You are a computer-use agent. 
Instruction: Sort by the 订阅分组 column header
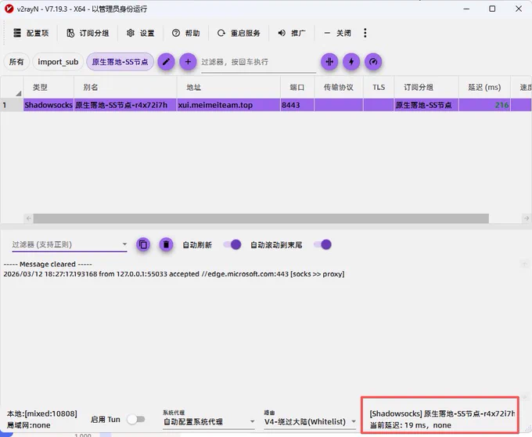point(426,87)
